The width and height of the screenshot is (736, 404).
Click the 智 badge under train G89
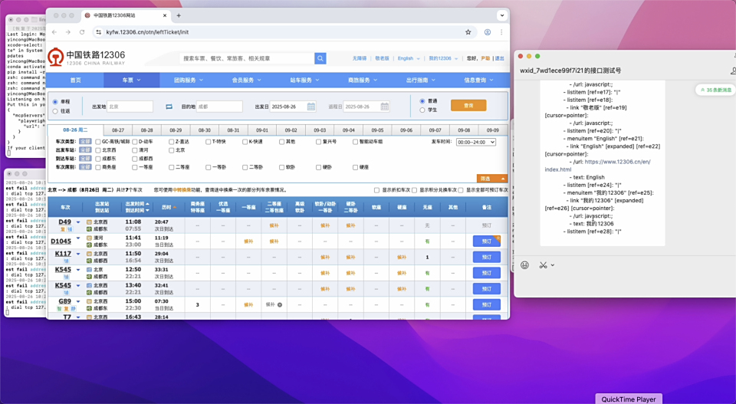(60, 309)
